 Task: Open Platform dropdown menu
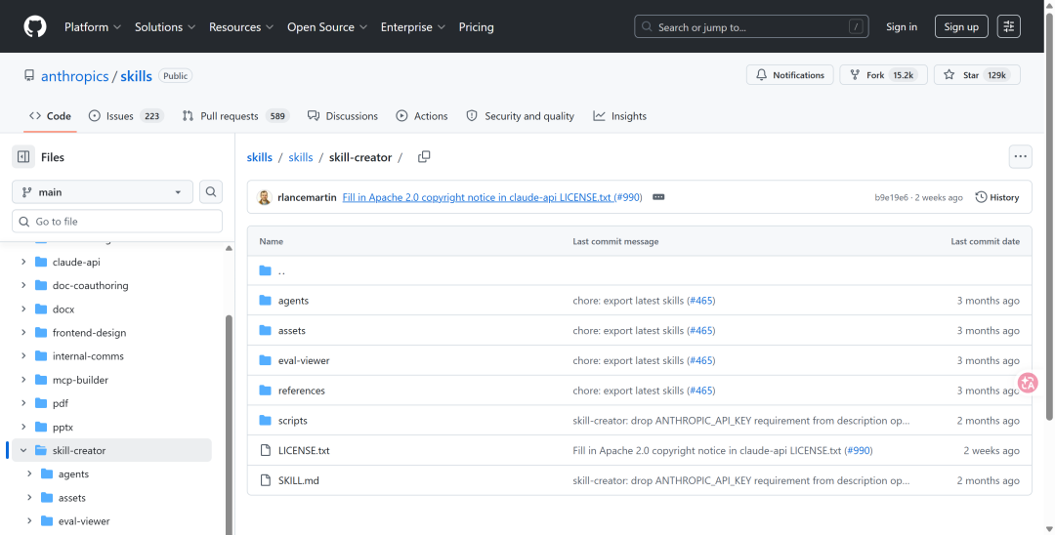tap(93, 27)
